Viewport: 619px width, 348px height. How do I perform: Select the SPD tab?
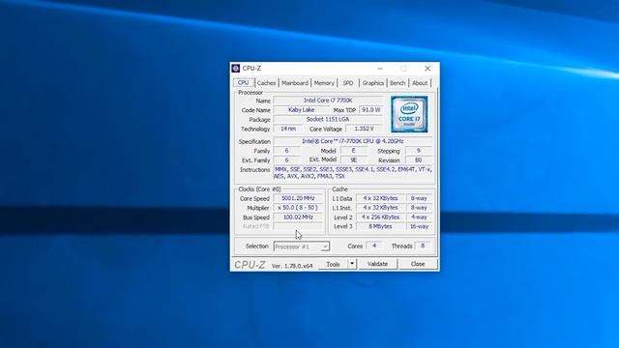pyautogui.click(x=348, y=83)
